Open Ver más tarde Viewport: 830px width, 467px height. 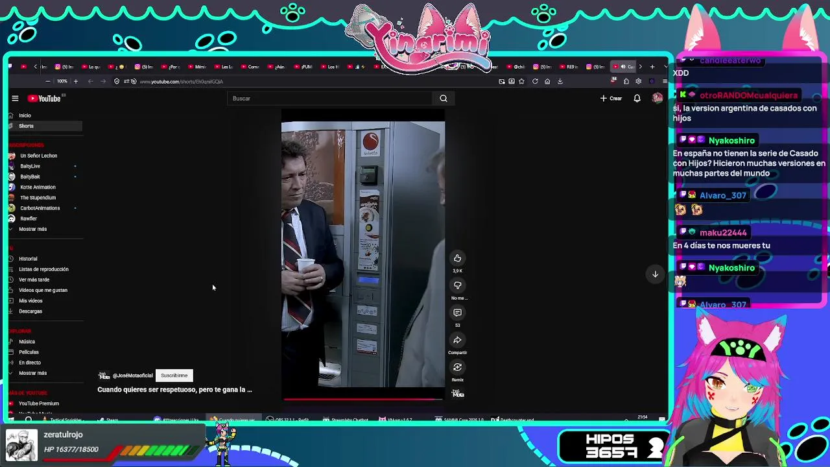click(34, 280)
